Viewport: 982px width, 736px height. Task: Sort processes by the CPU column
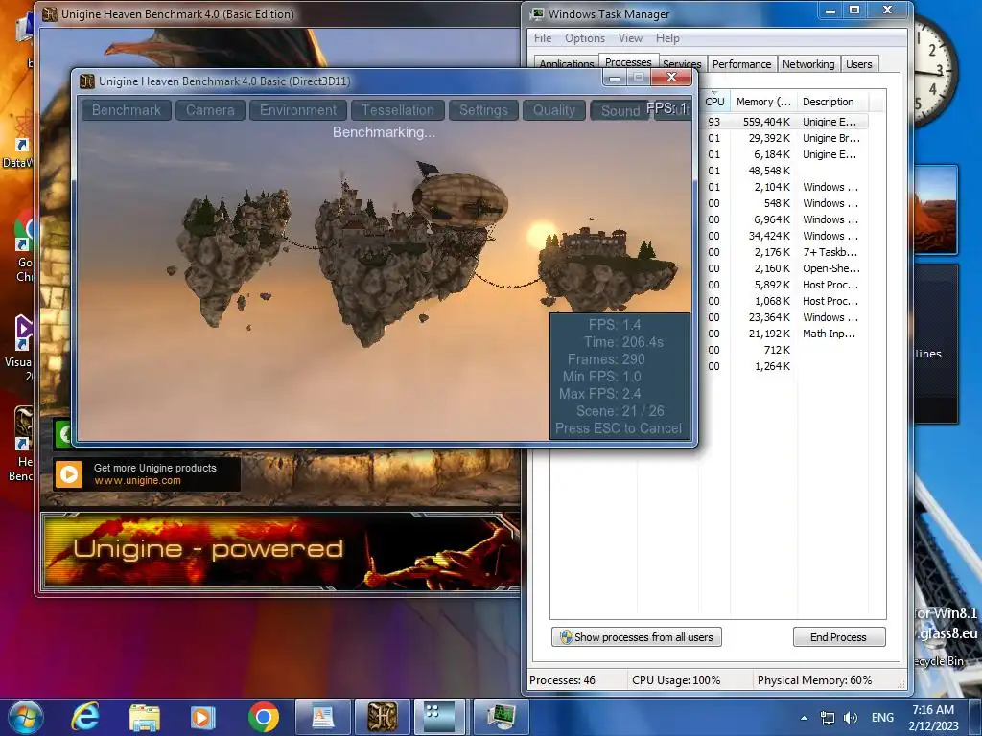[x=713, y=102]
